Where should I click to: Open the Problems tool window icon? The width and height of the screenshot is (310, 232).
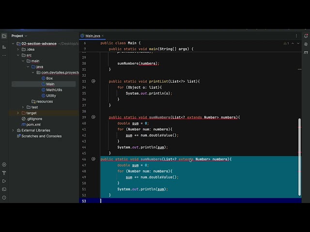(x=4, y=198)
